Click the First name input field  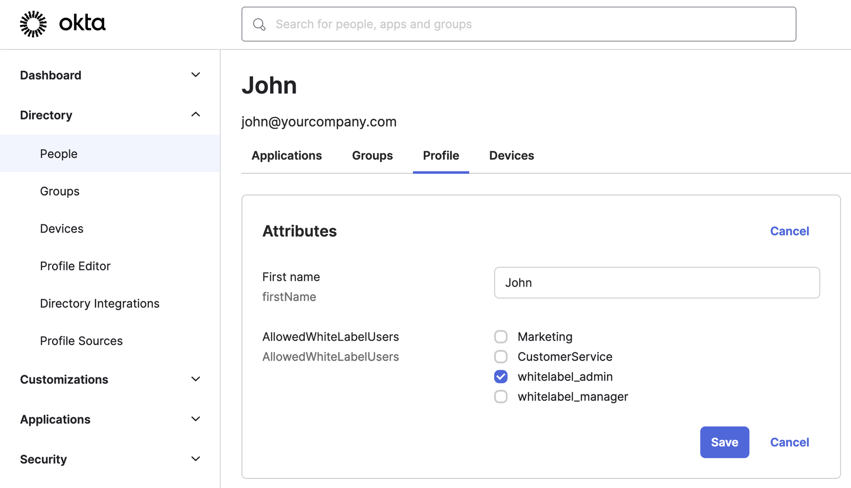(657, 283)
